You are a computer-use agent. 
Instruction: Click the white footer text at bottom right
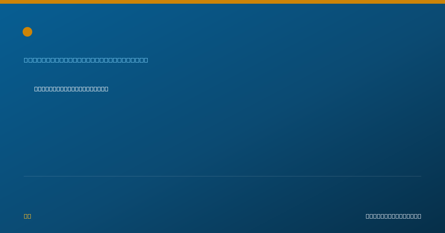point(393,216)
